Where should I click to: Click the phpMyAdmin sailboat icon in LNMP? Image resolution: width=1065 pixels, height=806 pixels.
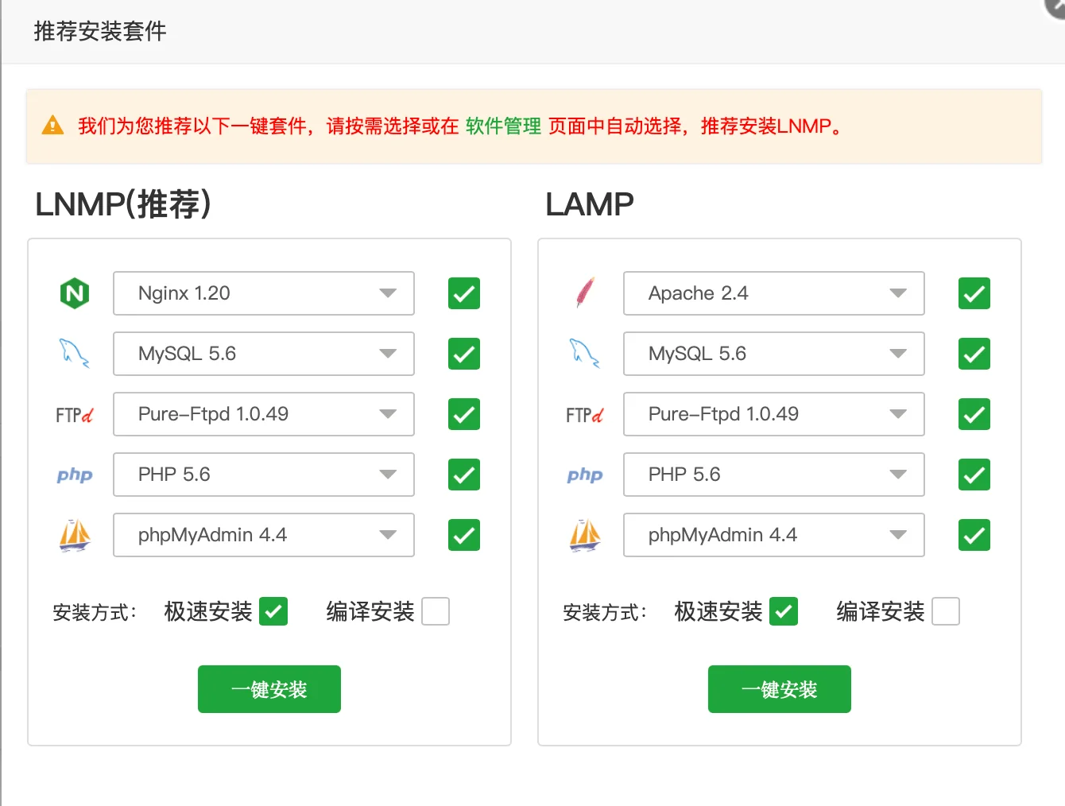pos(75,535)
